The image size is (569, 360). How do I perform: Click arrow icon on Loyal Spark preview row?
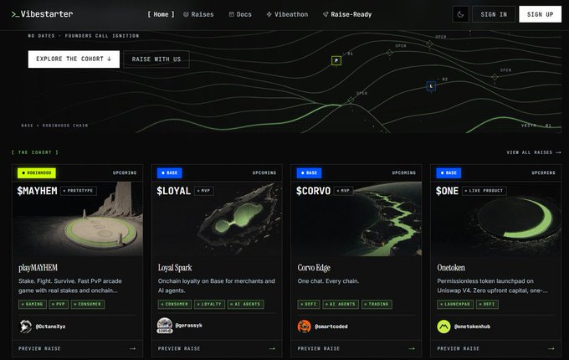272,349
